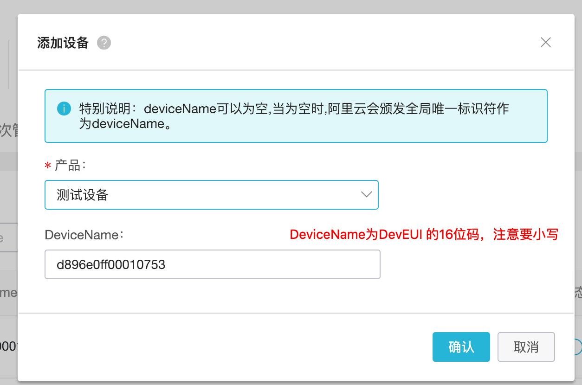Screen dimensions: 582x385
Task: Click the 添加设备 dialog title
Action: pos(63,42)
